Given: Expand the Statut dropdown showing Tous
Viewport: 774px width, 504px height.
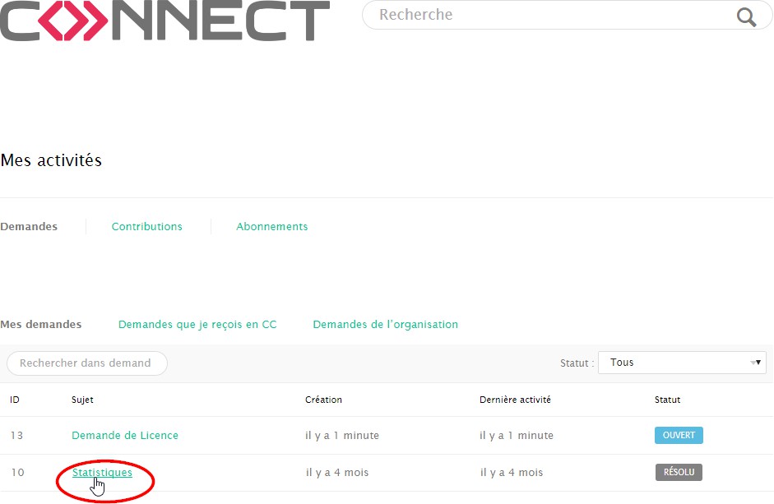Looking at the screenshot, I should [x=682, y=363].
